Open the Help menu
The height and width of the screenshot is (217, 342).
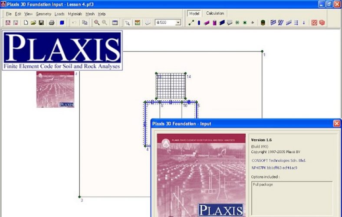(102, 14)
